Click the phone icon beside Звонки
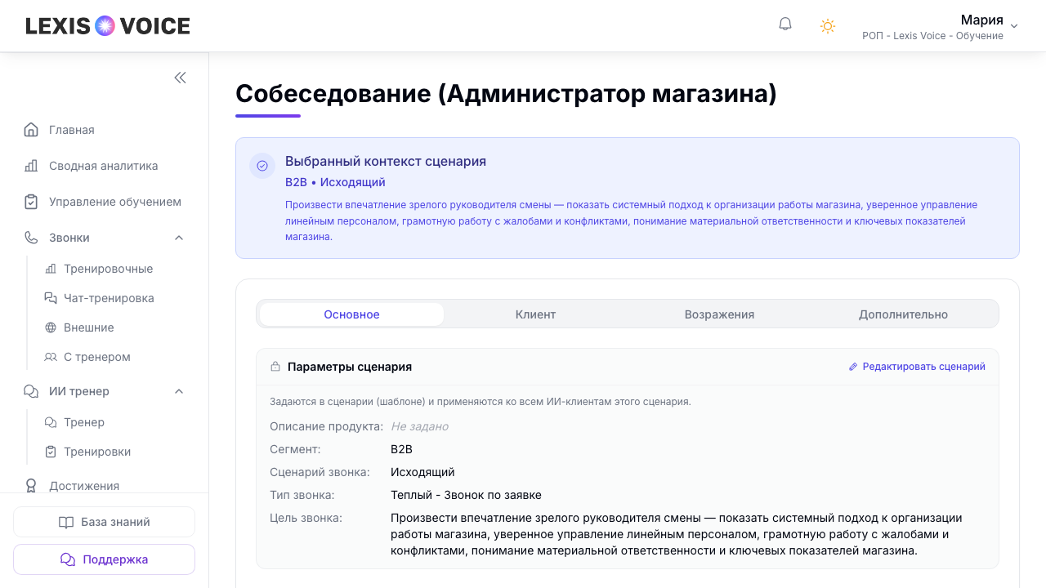Image resolution: width=1046 pixels, height=588 pixels. pyautogui.click(x=31, y=238)
